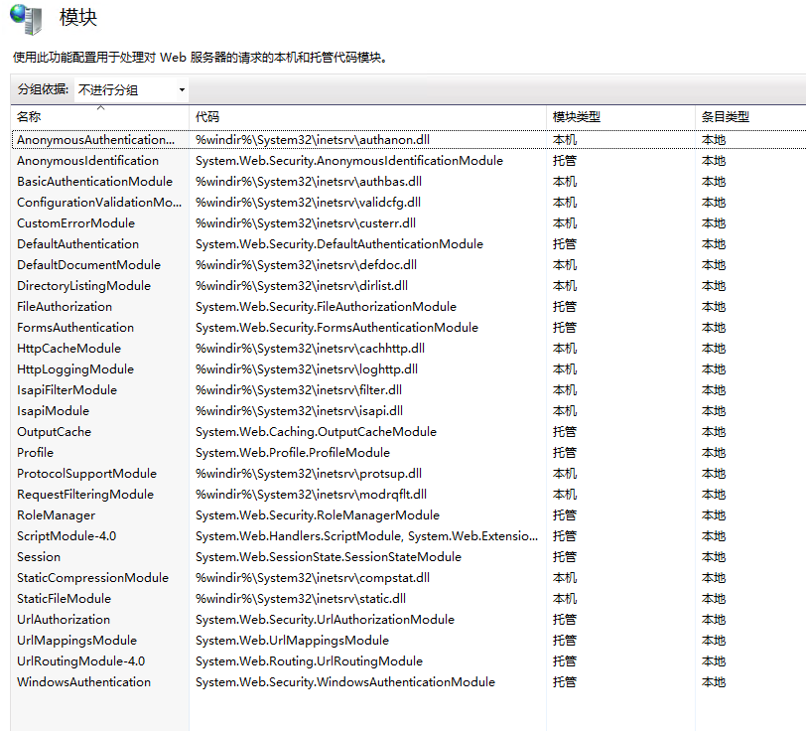The width and height of the screenshot is (806, 731).
Task: Sort by the 代码 column header
Action: tap(207, 117)
